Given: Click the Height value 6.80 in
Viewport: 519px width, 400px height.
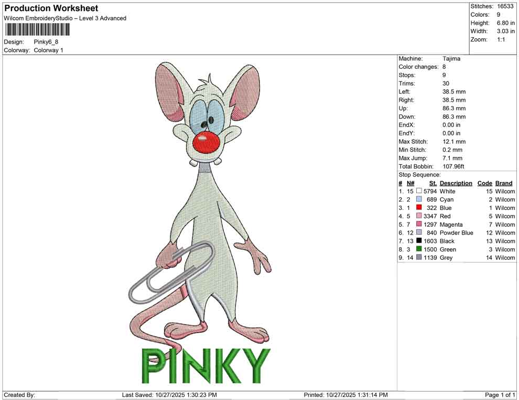Looking at the screenshot, I should click(505, 23).
